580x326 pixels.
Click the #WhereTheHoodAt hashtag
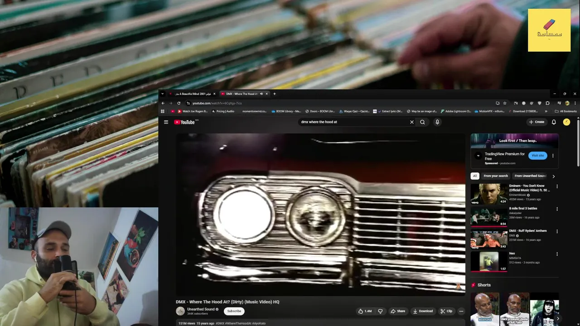tap(238, 323)
